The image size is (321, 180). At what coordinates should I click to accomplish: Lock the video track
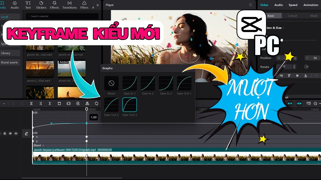[x=5, y=133]
